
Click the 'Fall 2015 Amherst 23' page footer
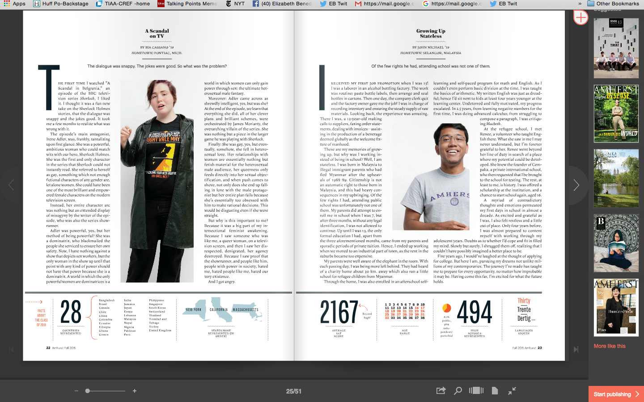click(527, 348)
